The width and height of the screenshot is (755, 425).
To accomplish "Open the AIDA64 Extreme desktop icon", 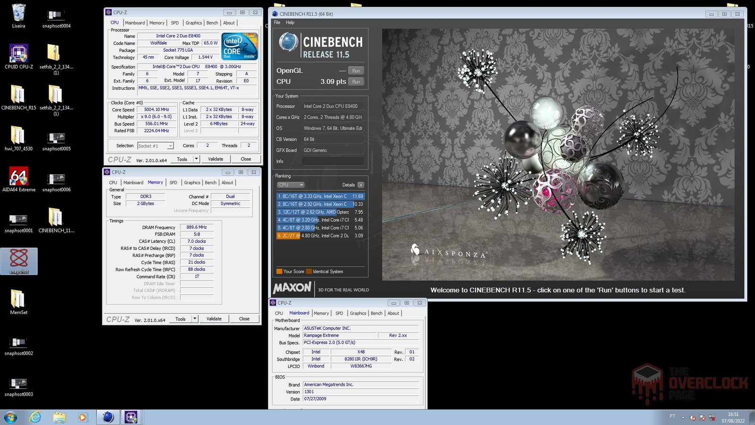I will point(18,177).
